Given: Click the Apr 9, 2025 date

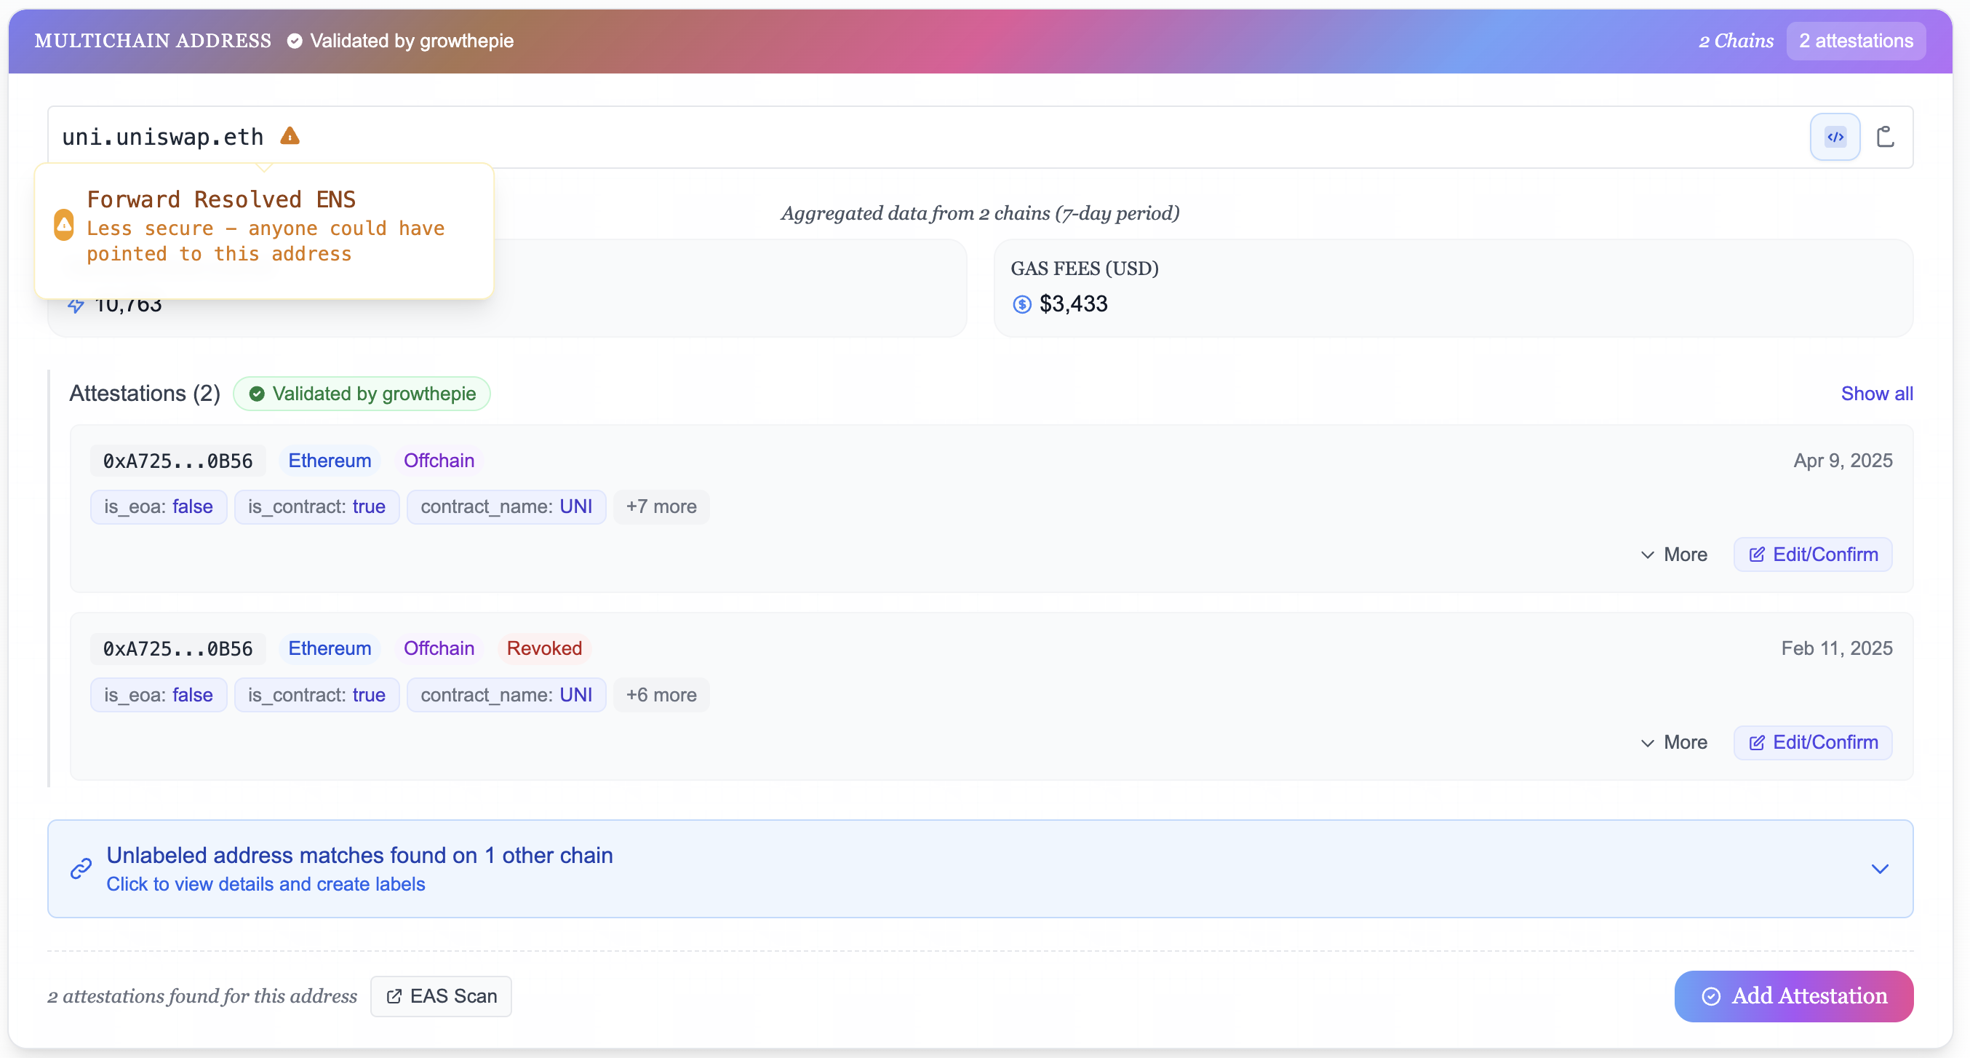Looking at the screenshot, I should click(1842, 461).
